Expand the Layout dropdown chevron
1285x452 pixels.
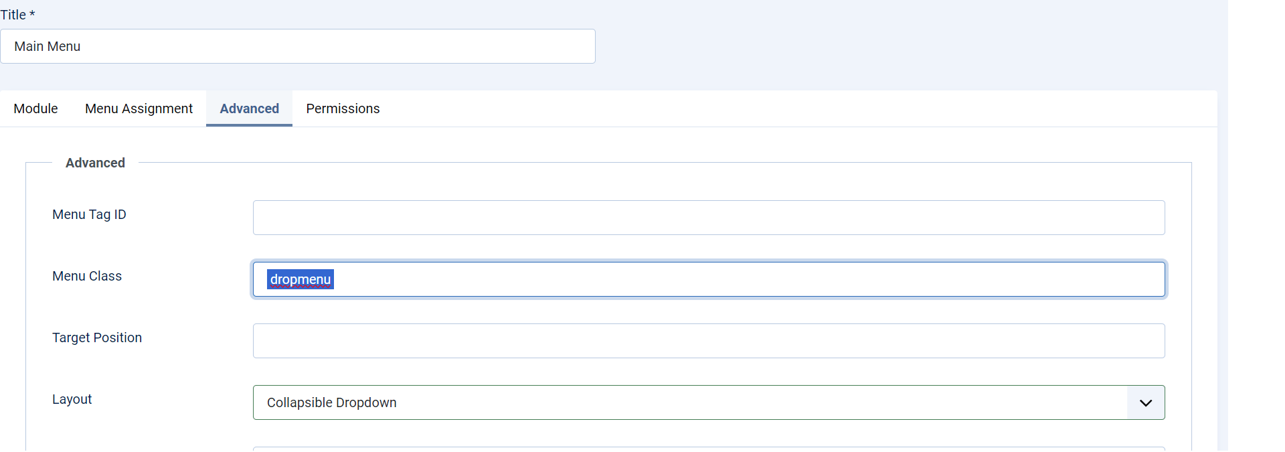click(1145, 402)
